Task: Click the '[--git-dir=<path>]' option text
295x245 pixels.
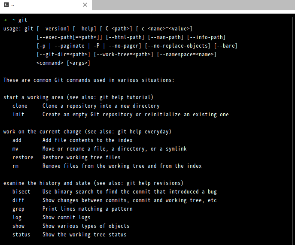Action: 64,54
